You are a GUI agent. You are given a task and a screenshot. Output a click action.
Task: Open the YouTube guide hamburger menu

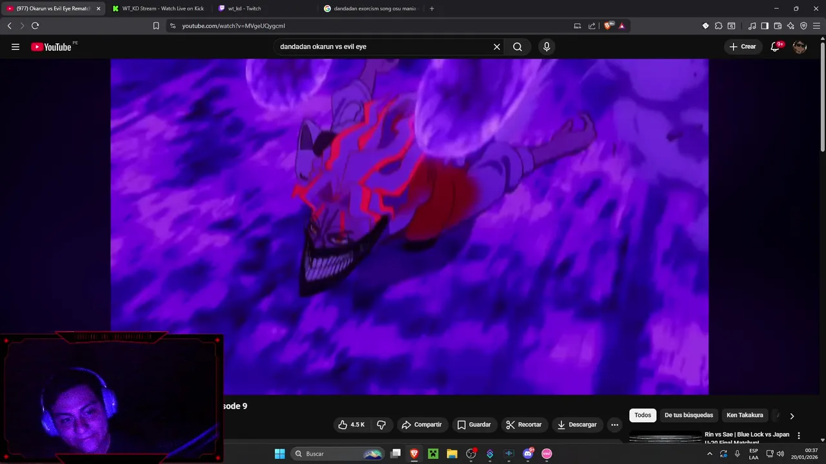pos(15,47)
